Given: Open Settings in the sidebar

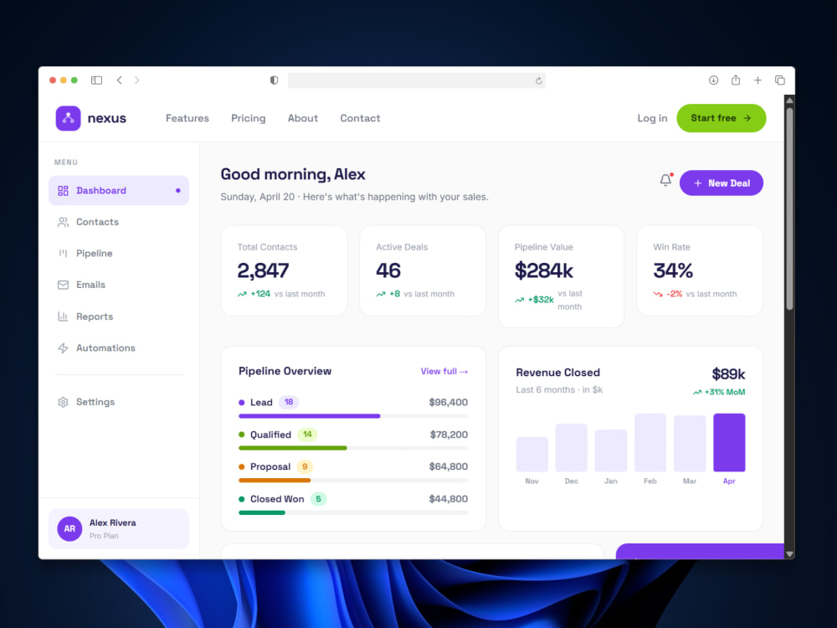Looking at the screenshot, I should pos(119,402).
